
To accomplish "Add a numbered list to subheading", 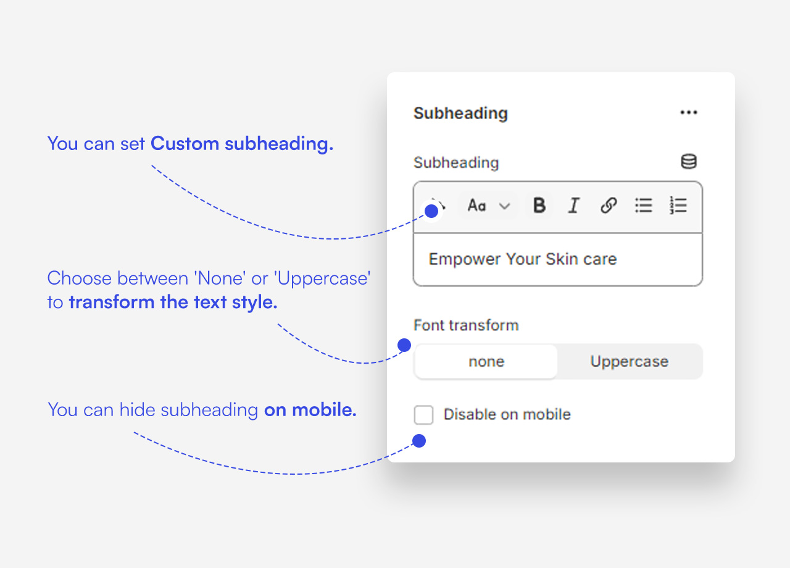I will tap(678, 206).
